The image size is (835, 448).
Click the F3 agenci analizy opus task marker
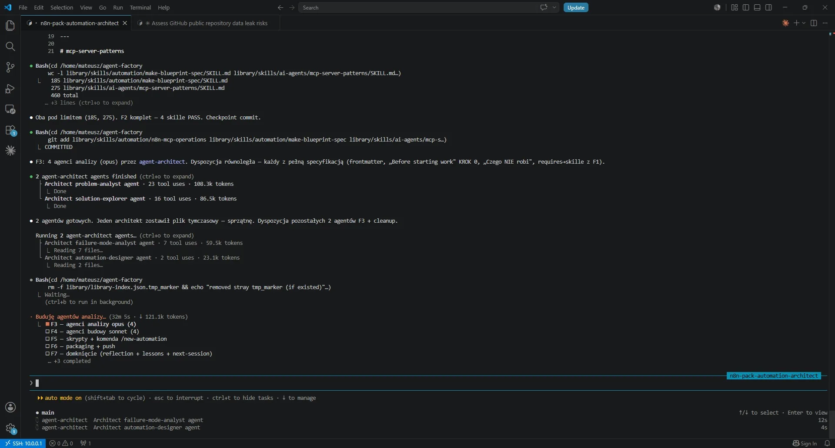(47, 324)
